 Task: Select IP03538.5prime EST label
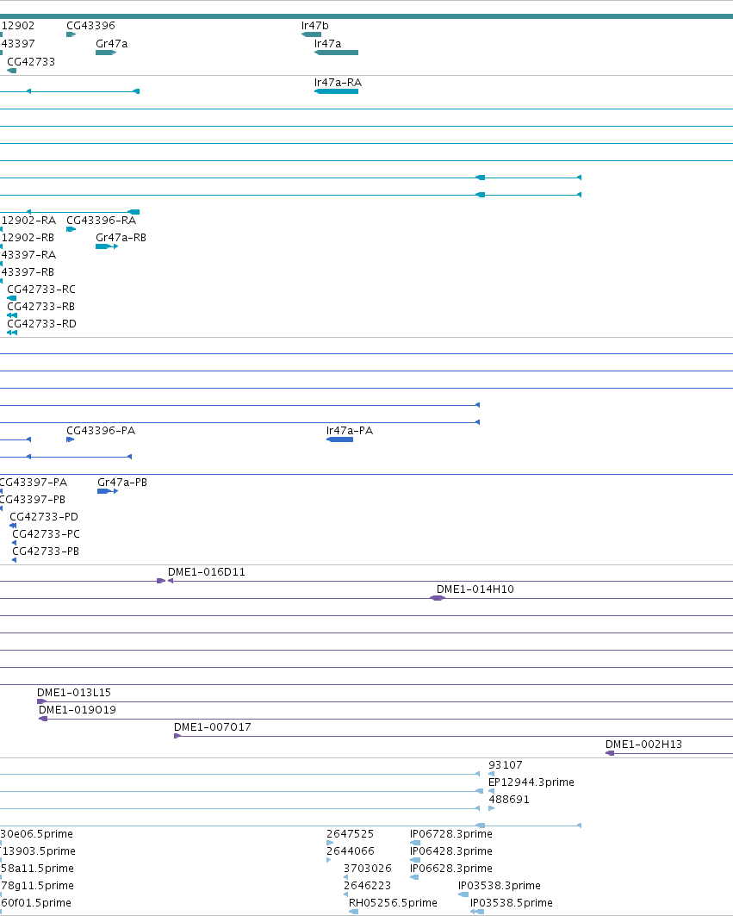(511, 903)
